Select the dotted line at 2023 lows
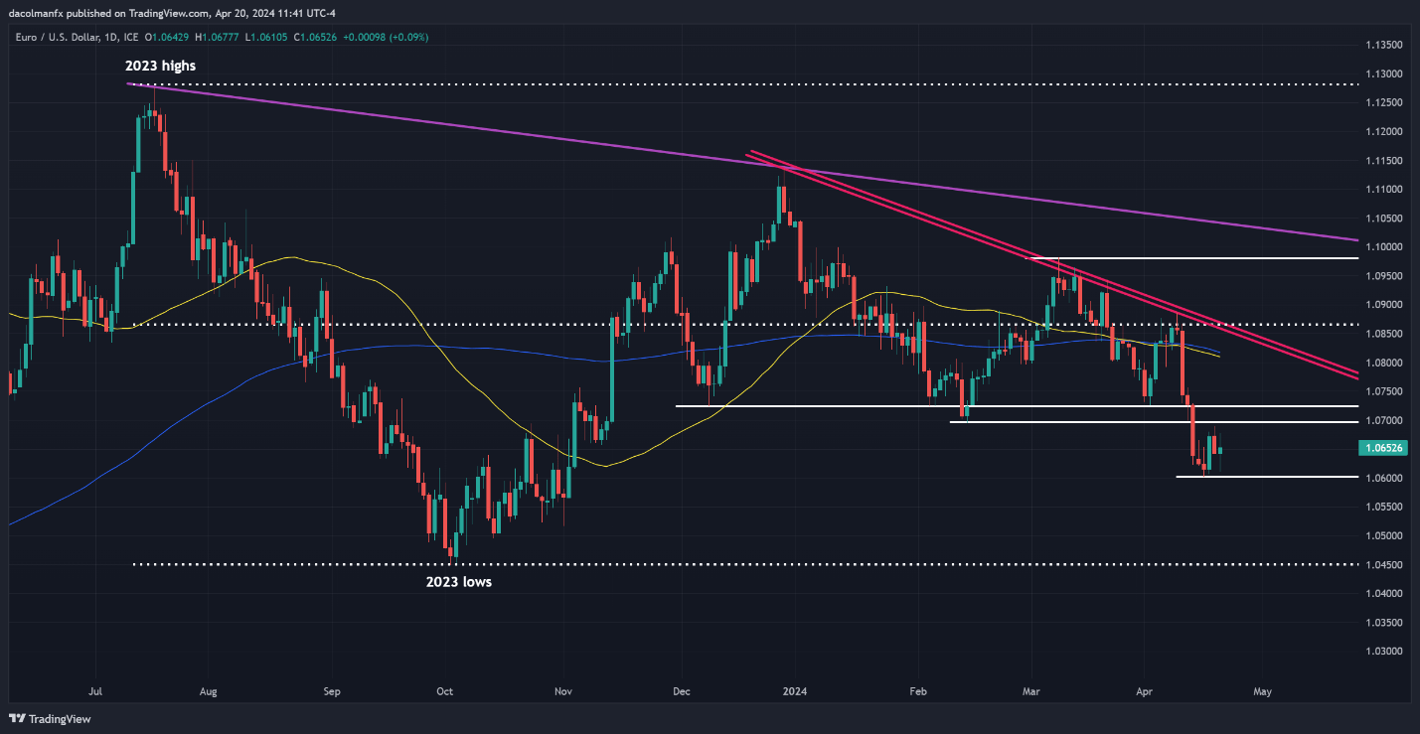This screenshot has height=734, width=1420. pyautogui.click(x=745, y=564)
